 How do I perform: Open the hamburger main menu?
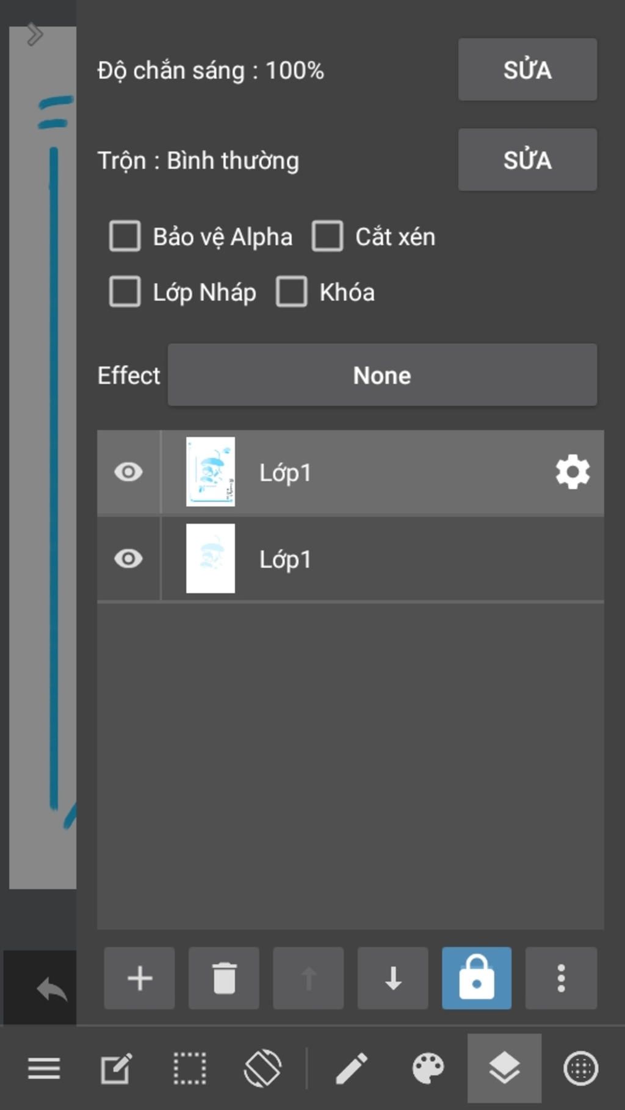[x=44, y=1068]
